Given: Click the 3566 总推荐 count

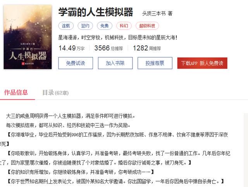Looking at the screenshot, I should pyautogui.click(x=108, y=48).
